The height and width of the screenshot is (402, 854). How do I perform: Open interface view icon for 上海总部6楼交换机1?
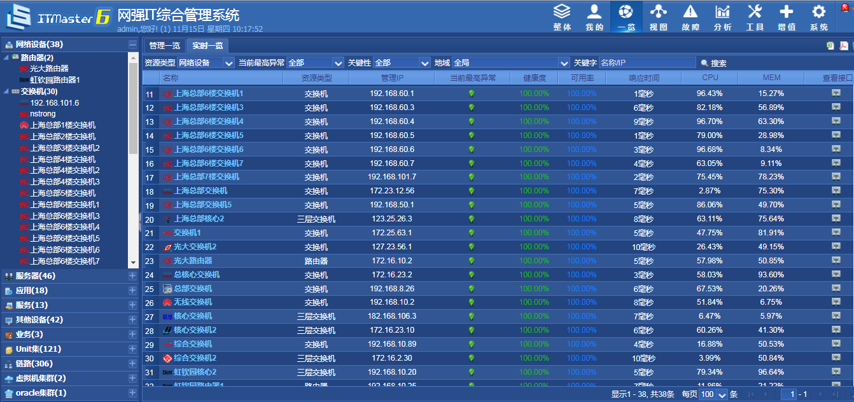tap(836, 92)
